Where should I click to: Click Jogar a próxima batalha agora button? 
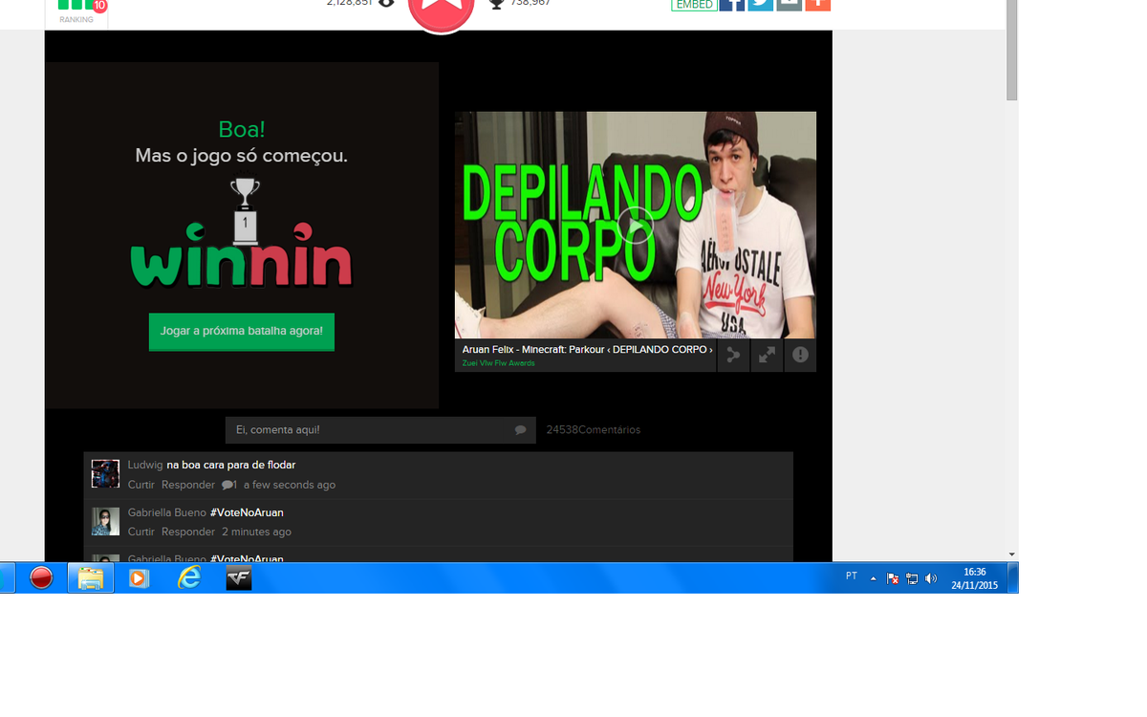pos(242,332)
